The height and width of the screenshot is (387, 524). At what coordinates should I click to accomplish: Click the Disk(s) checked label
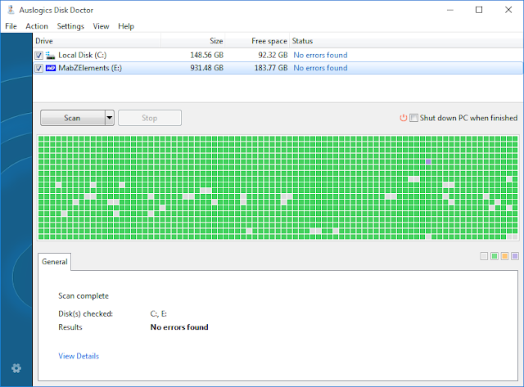(x=85, y=314)
